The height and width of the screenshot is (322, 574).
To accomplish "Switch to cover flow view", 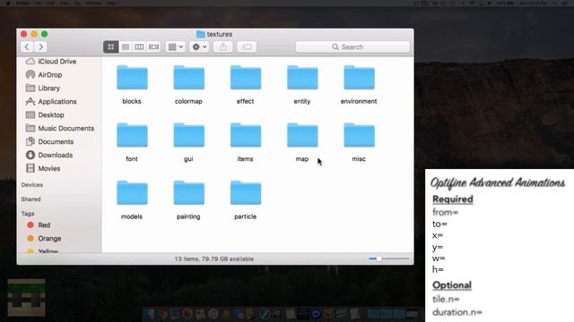I will pos(153,47).
